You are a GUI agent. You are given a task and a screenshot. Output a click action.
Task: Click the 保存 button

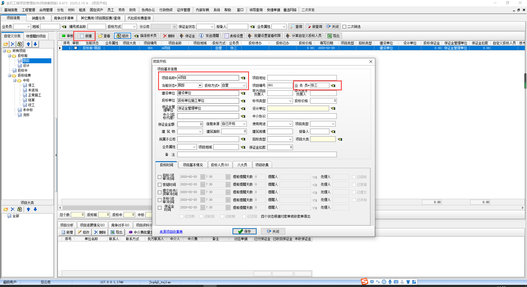click(244, 231)
